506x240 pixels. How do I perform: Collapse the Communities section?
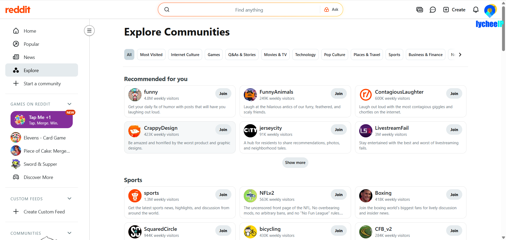click(x=70, y=233)
